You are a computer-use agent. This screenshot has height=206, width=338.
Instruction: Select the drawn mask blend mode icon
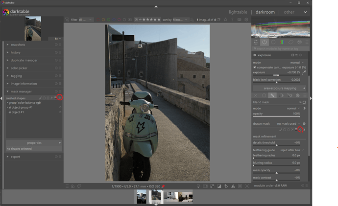(272, 96)
